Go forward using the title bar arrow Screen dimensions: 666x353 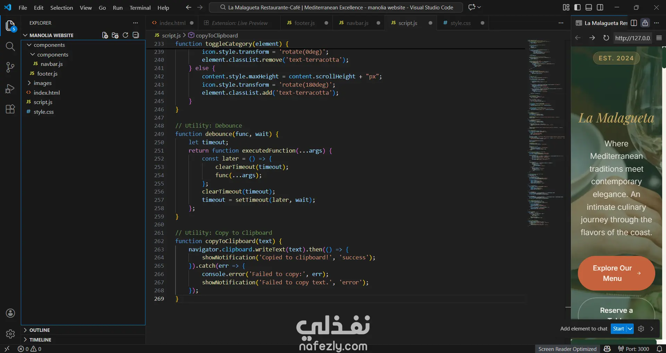(200, 7)
